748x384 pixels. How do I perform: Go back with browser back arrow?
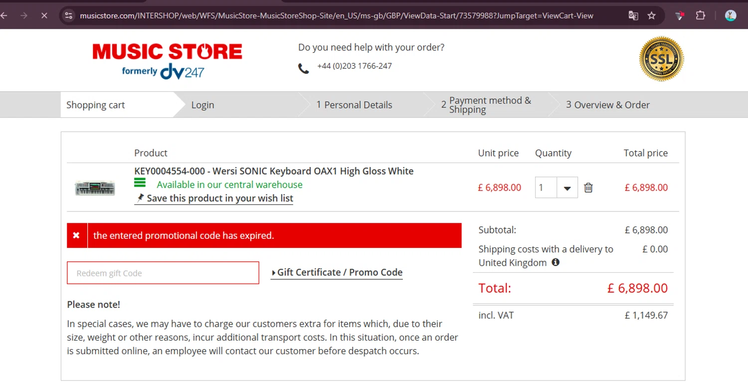point(4,15)
